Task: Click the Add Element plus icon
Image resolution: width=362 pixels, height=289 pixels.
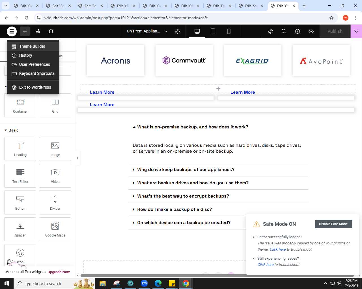Action: [x=25, y=31]
